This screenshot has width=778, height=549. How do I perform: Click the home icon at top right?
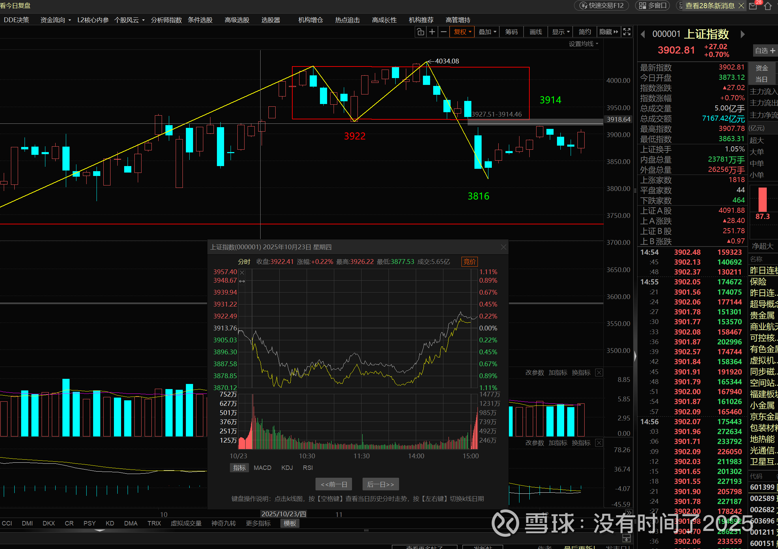(768, 6)
